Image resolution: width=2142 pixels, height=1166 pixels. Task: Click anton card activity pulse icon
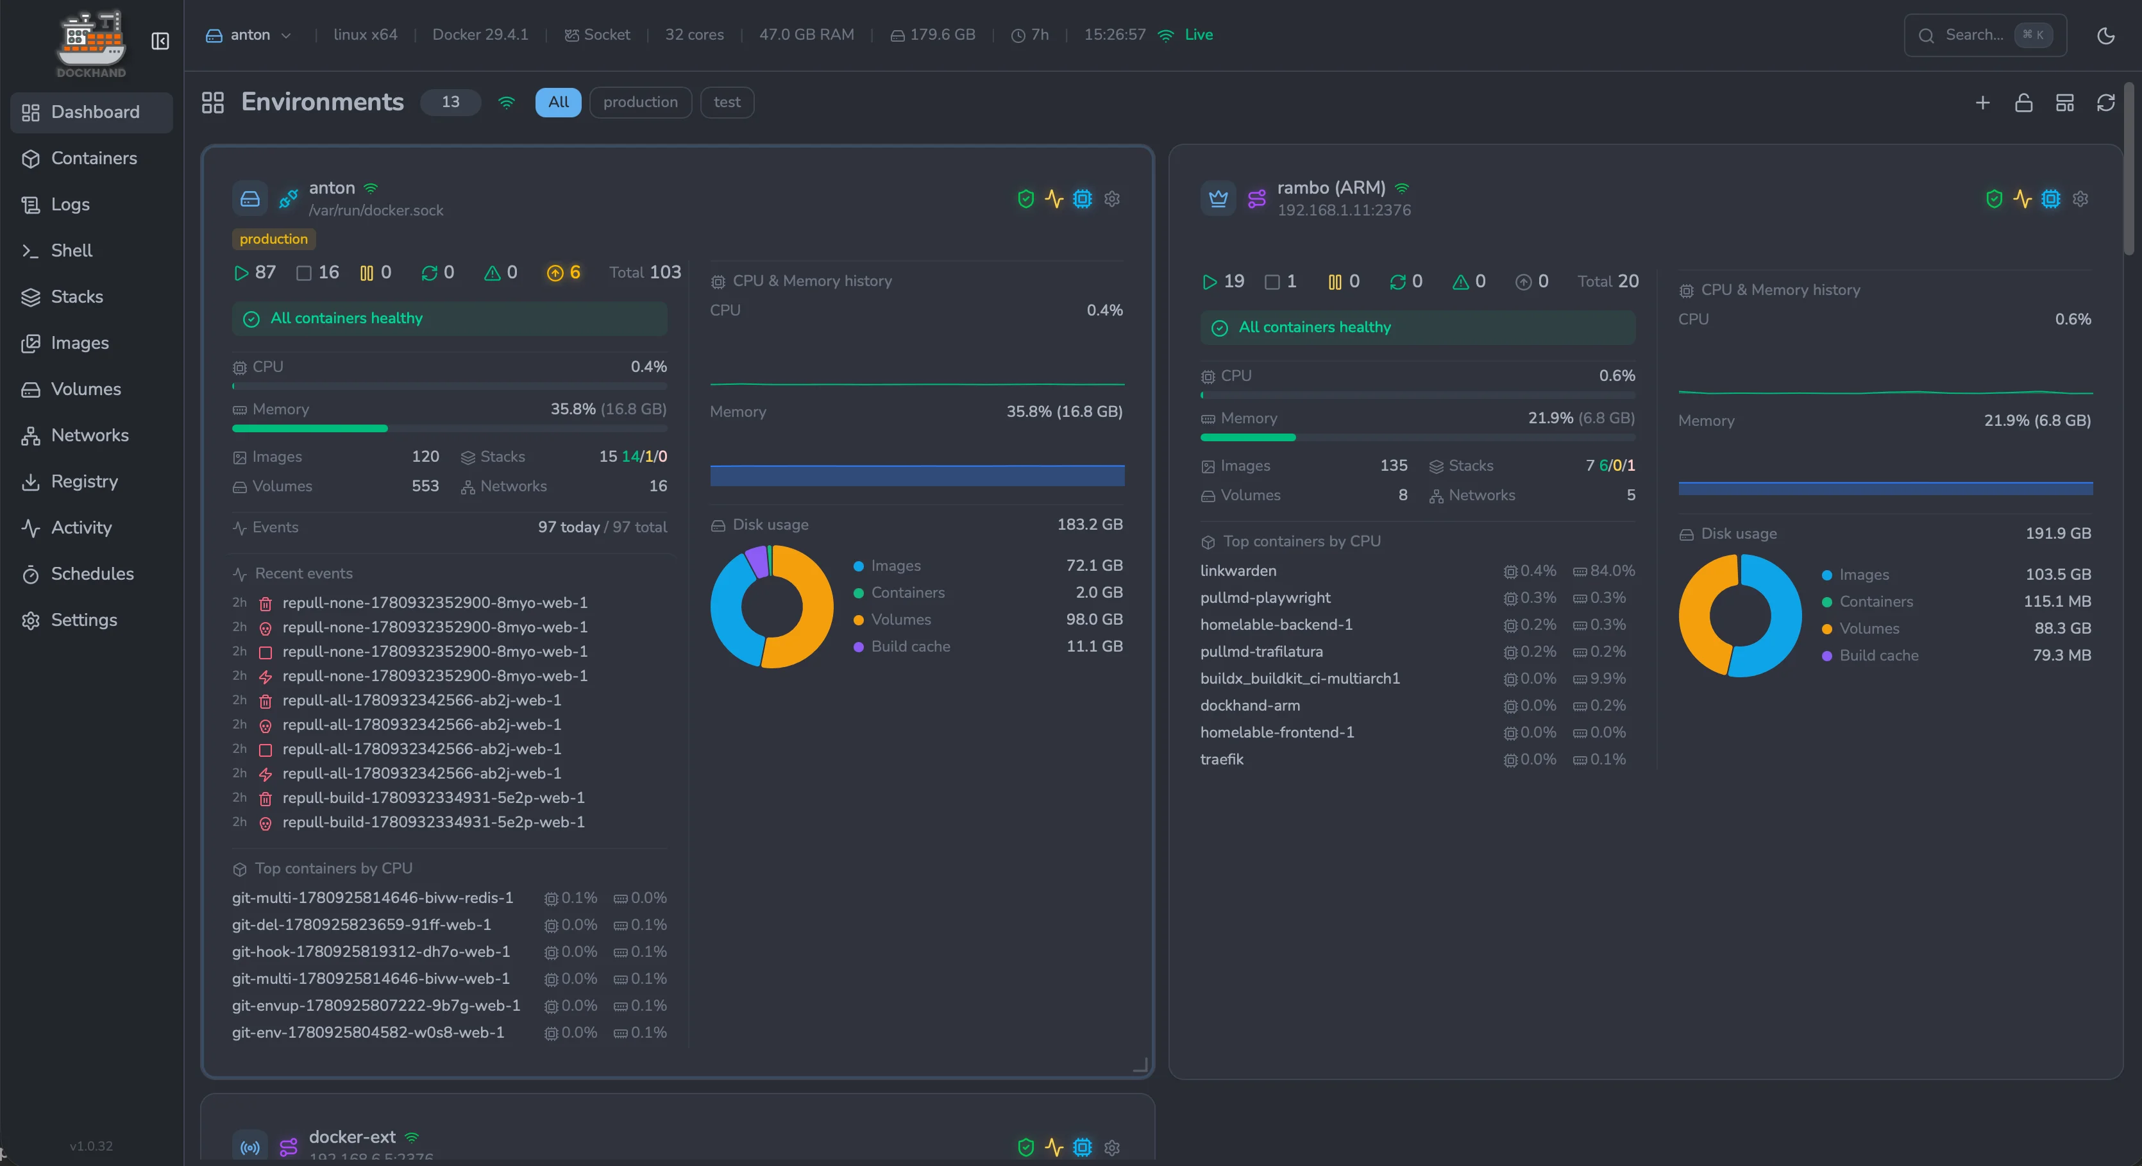[1054, 199]
